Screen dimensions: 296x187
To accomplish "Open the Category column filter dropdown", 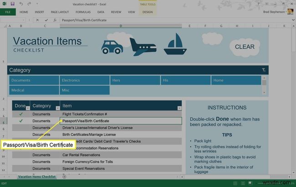I will coord(58,108).
